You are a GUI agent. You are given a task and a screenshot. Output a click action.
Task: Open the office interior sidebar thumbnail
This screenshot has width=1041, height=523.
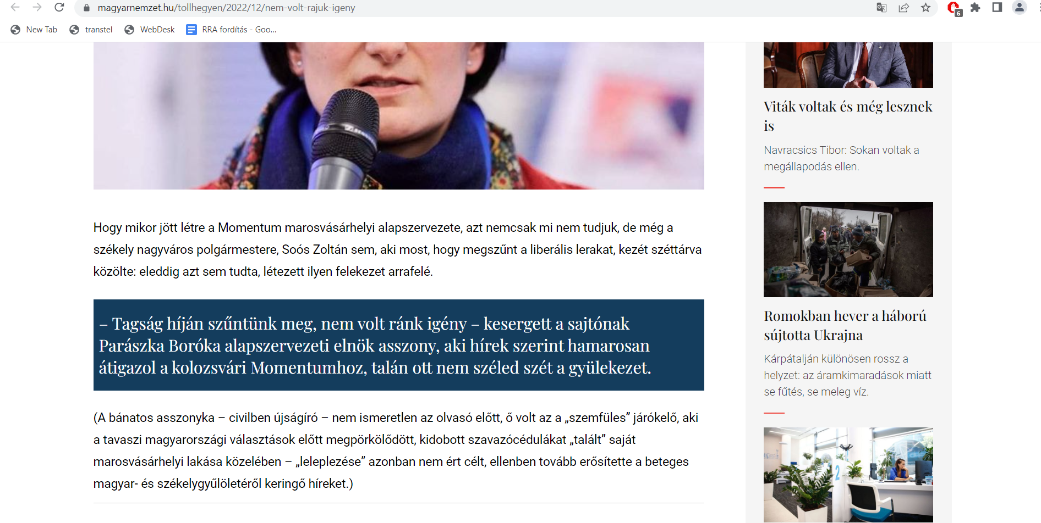848,475
